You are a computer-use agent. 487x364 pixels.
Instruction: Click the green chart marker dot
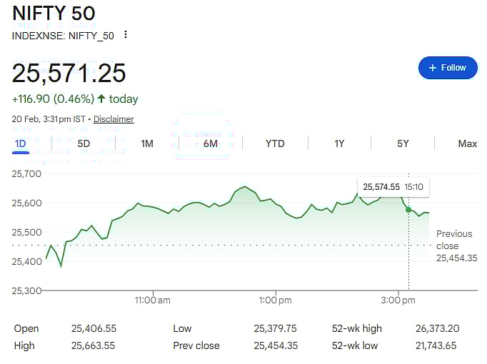[x=408, y=209]
